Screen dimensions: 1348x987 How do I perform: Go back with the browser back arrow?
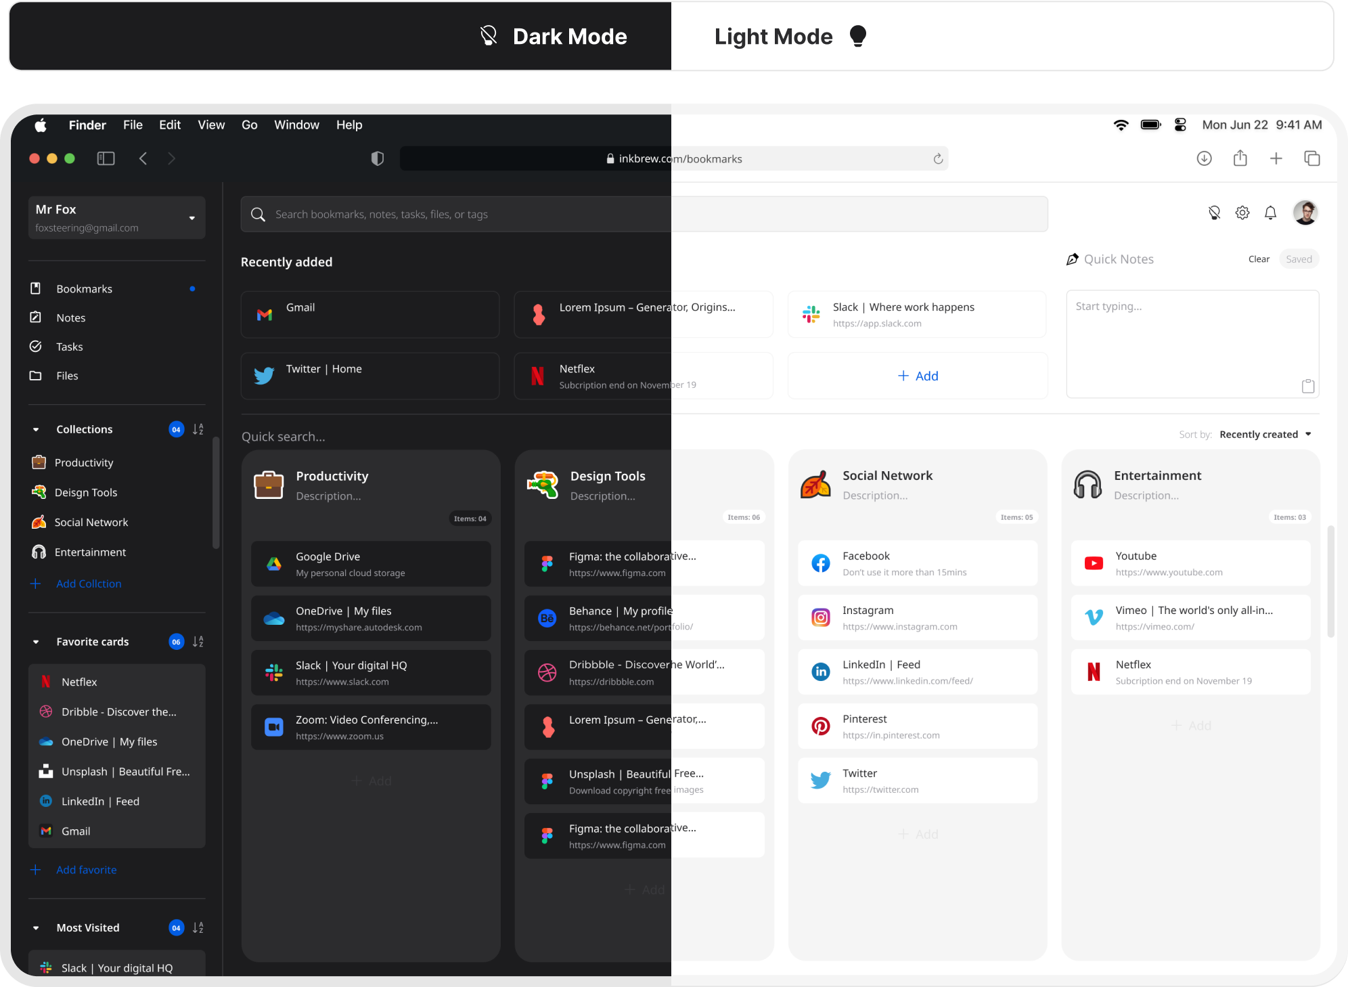tap(143, 158)
